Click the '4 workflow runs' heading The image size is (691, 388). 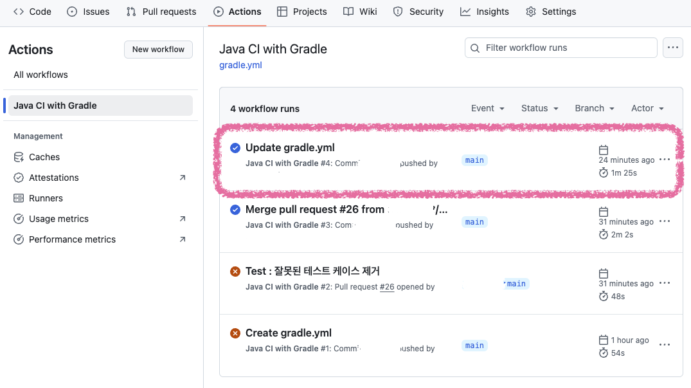265,109
